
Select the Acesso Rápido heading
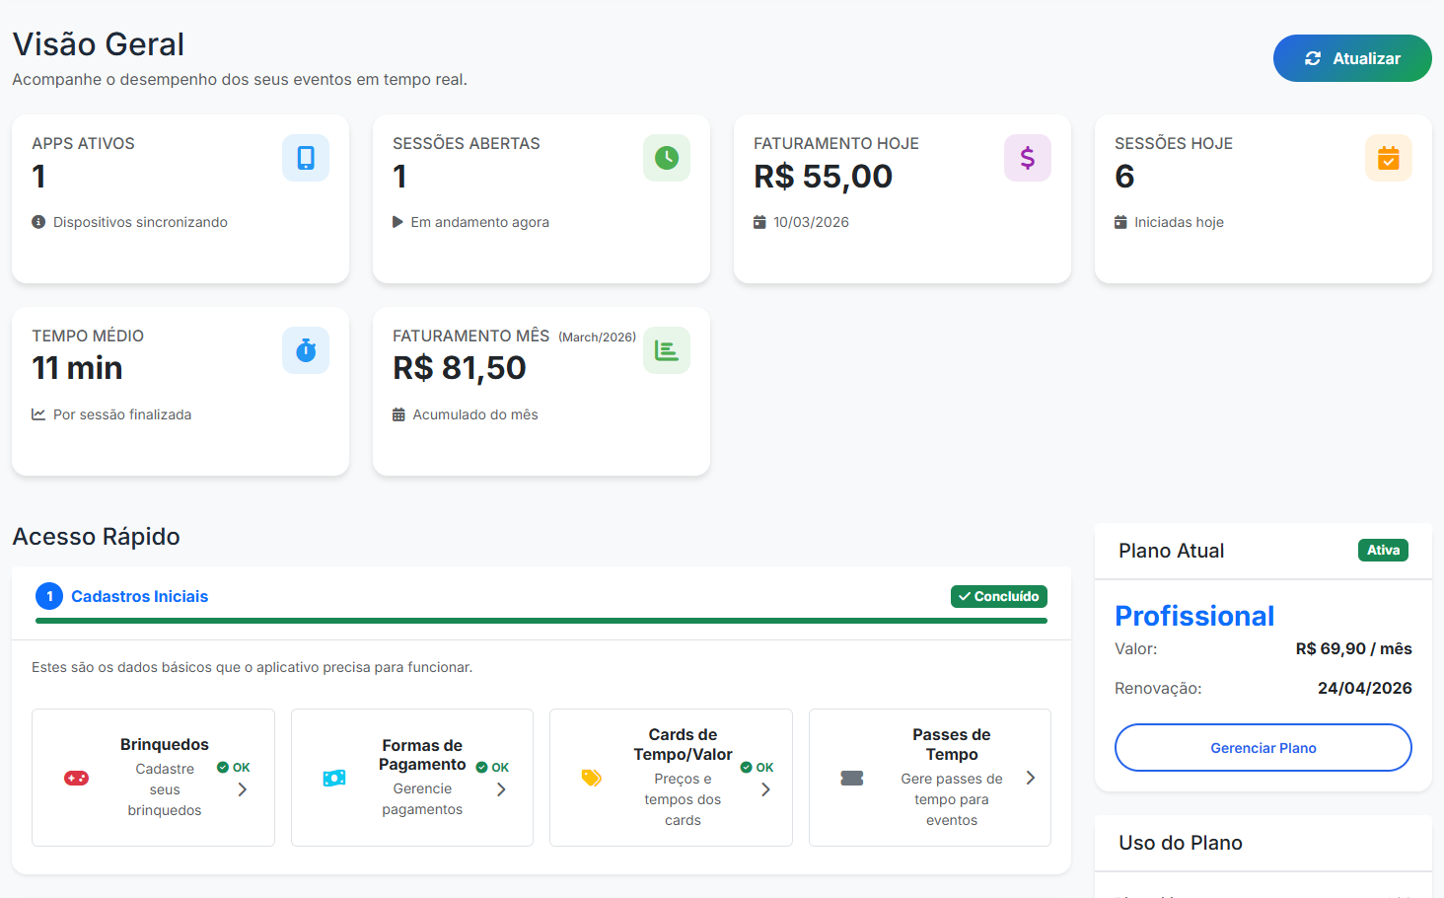point(96,536)
